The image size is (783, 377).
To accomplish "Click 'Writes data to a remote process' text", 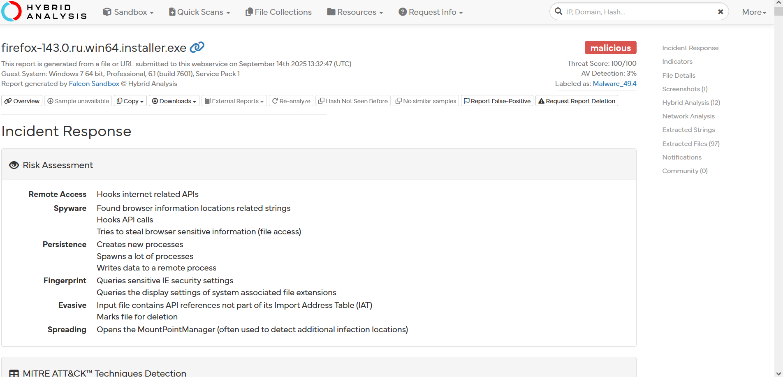I will pyautogui.click(x=156, y=268).
